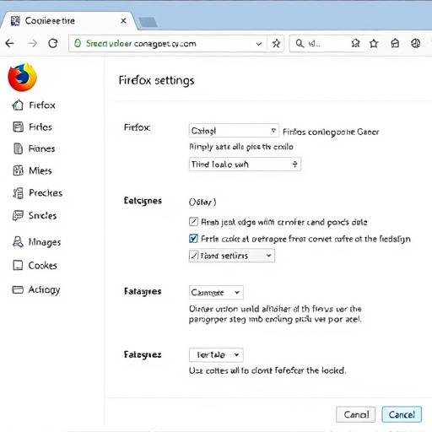This screenshot has width=432, height=432.
Task: Click the outlined star toolbar icon
Action: (374, 43)
